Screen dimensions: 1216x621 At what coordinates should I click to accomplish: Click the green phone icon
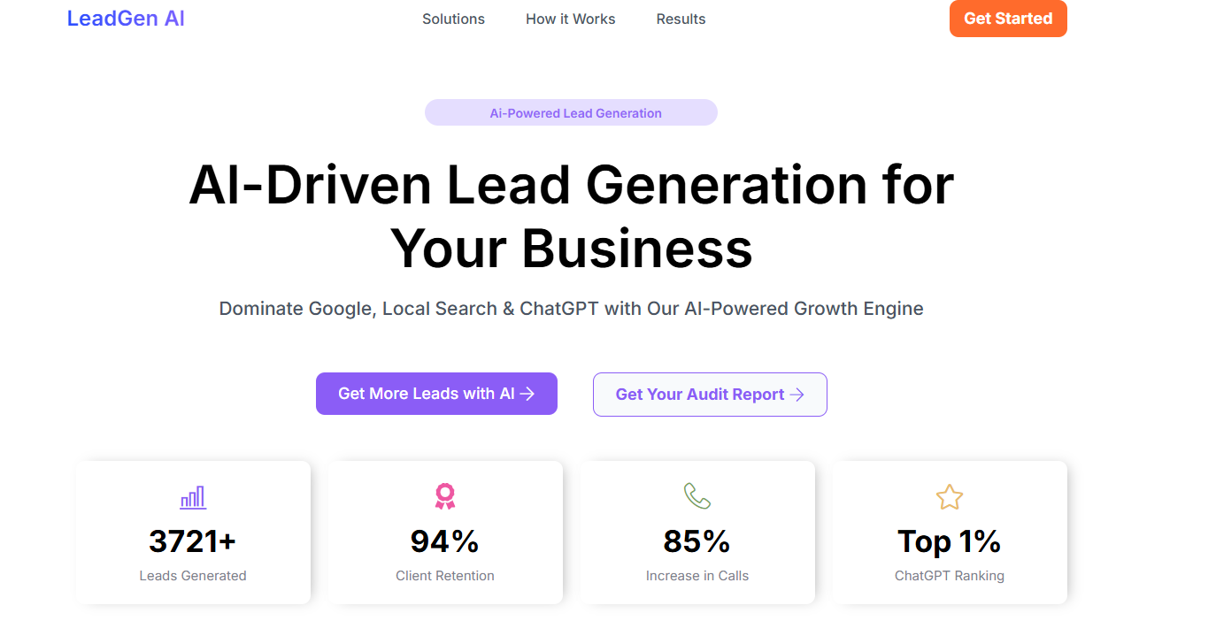tap(697, 496)
